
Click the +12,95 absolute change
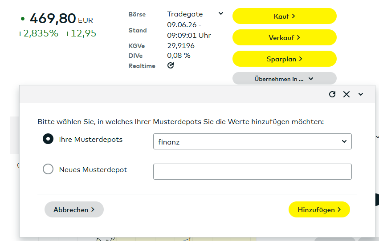click(81, 33)
